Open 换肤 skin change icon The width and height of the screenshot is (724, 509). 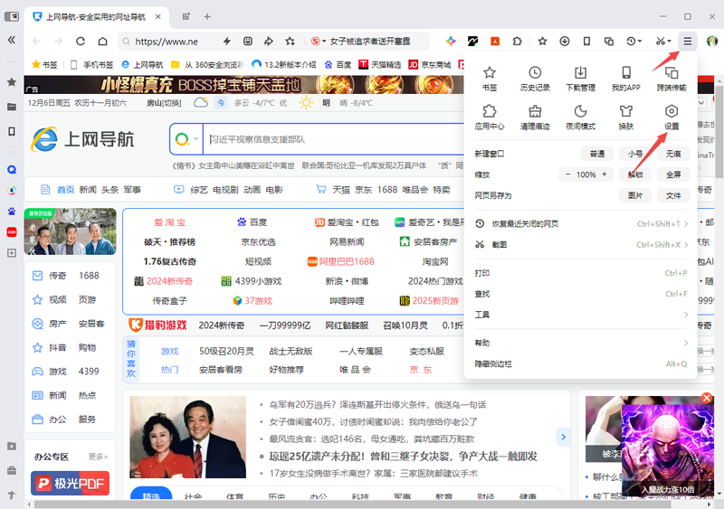[625, 118]
